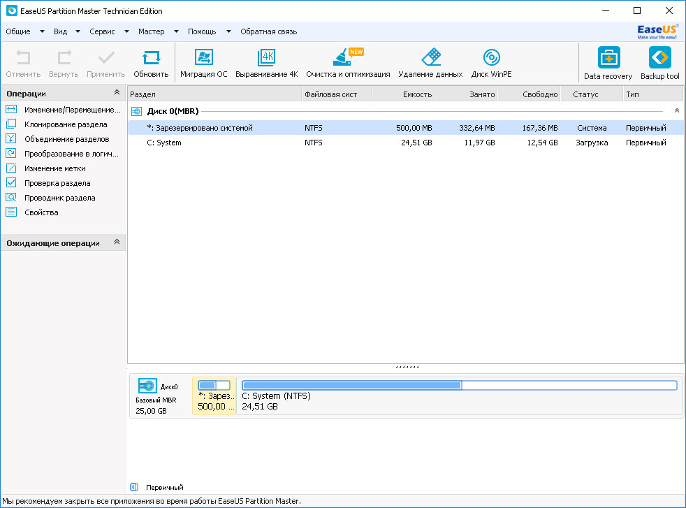Sort by Занято column header
This screenshot has width=686, height=508.
(466, 94)
